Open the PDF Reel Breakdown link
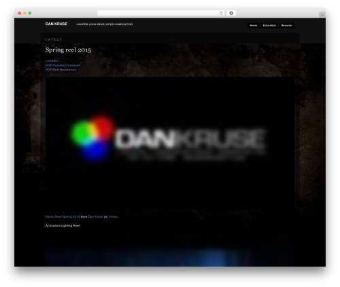The height and width of the screenshot is (287, 340). coord(61,70)
